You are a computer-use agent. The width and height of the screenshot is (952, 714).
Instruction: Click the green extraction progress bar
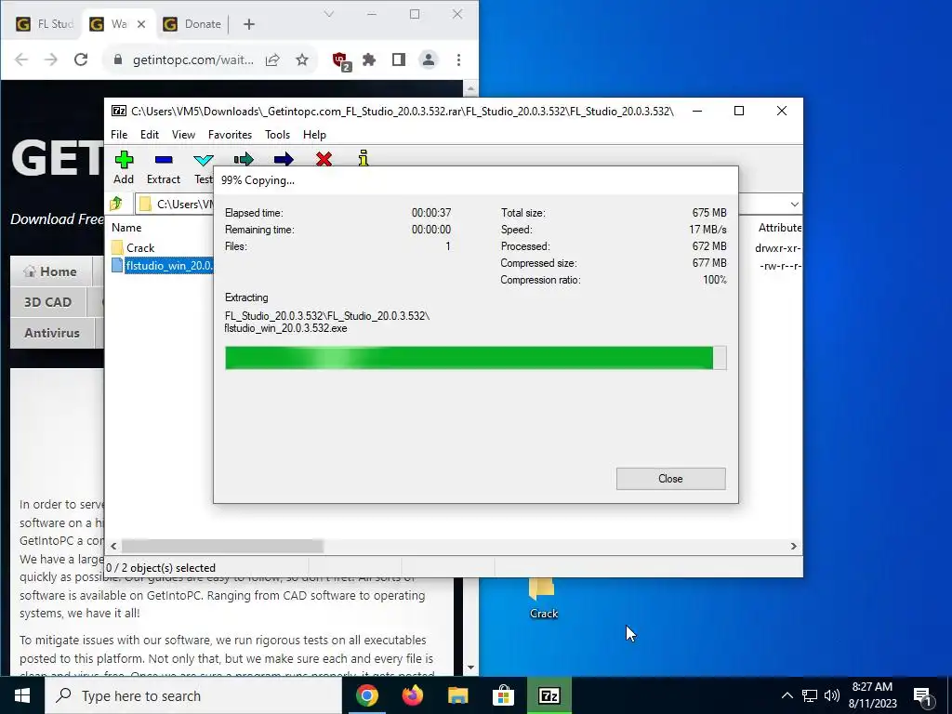[475, 358]
